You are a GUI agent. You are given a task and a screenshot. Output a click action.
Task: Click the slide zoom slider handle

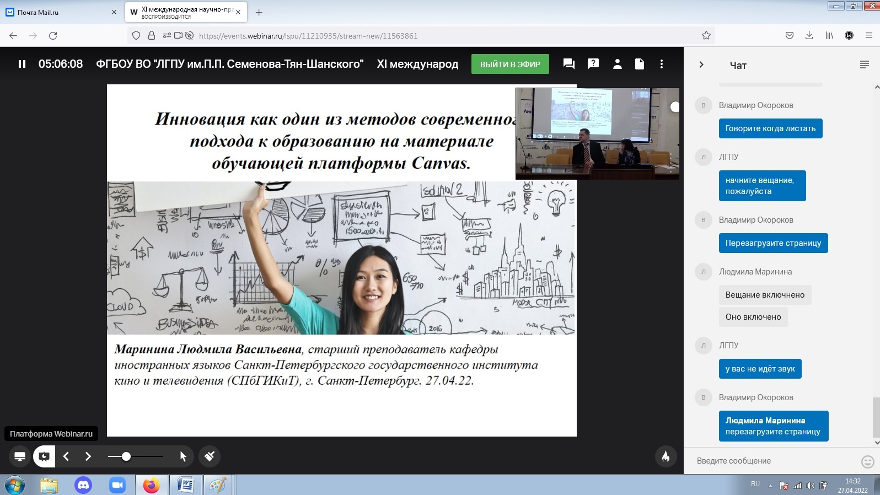(126, 456)
